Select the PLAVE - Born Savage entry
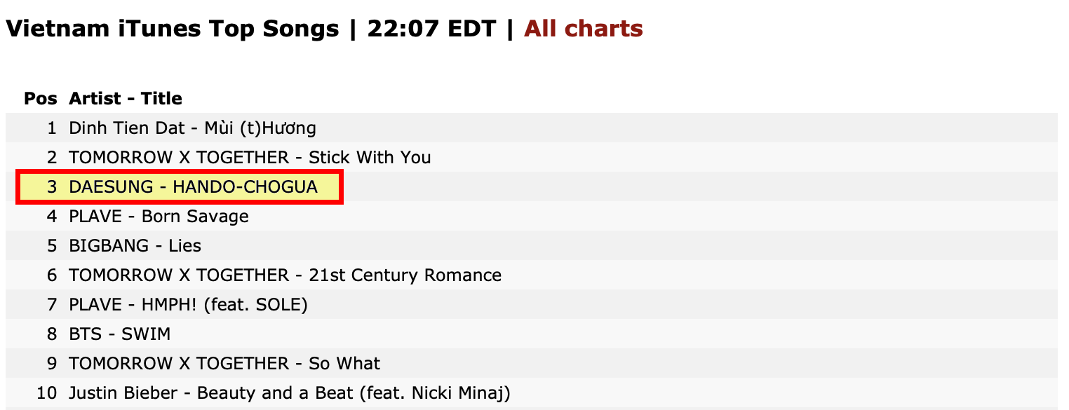This screenshot has height=410, width=1069. pyautogui.click(x=159, y=217)
